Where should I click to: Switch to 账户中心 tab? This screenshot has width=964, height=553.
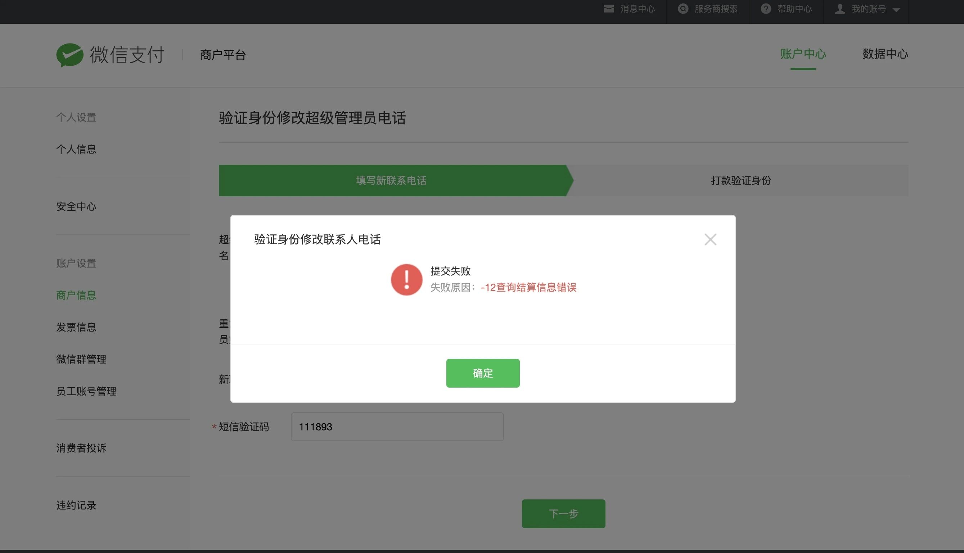pyautogui.click(x=803, y=54)
